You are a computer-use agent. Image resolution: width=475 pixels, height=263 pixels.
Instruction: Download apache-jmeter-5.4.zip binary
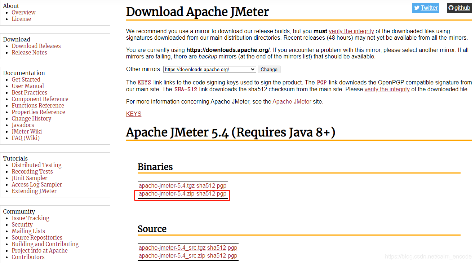[x=167, y=194]
